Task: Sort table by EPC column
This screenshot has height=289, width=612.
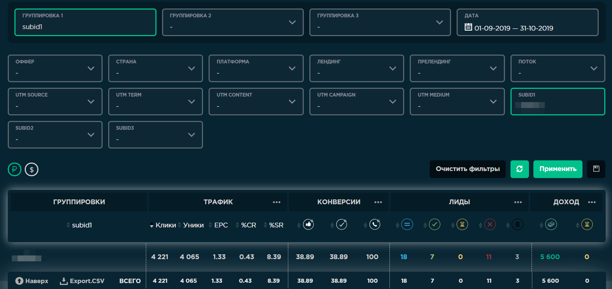Action: [218, 225]
